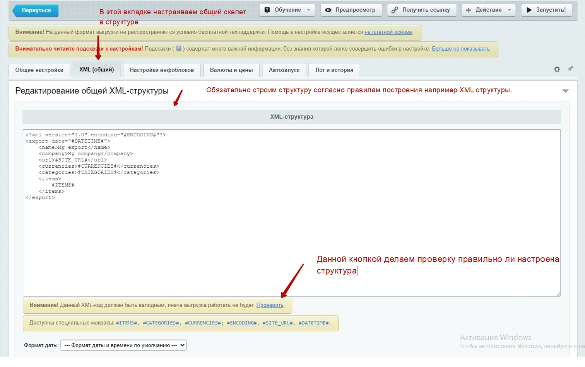Open the Лог и история tab
585x367 pixels.
334,70
